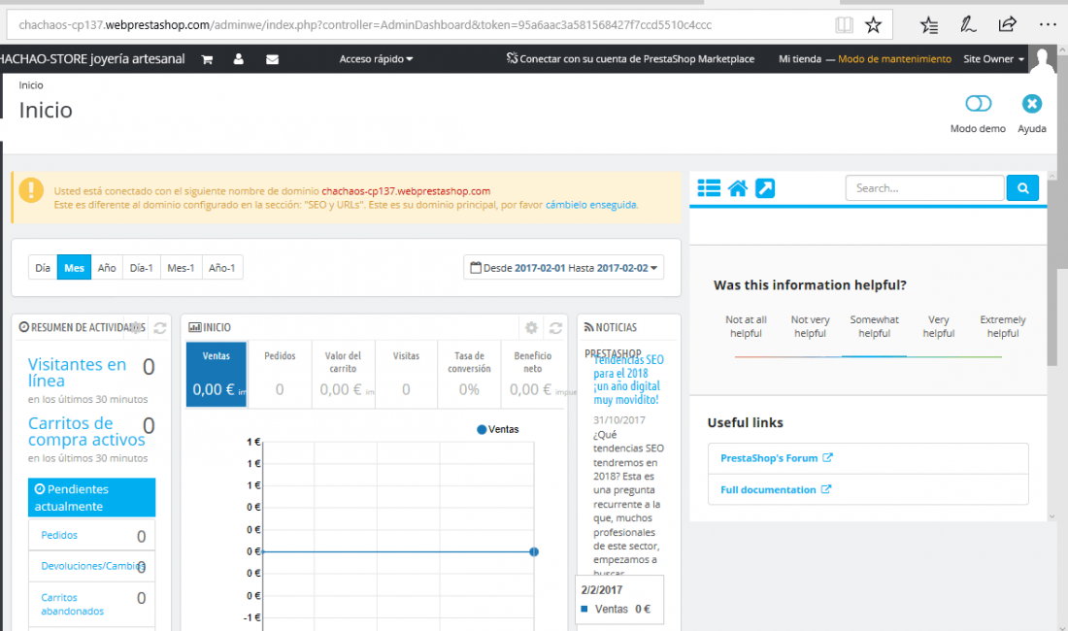Toggle the Ventas chart legend entry

point(498,429)
